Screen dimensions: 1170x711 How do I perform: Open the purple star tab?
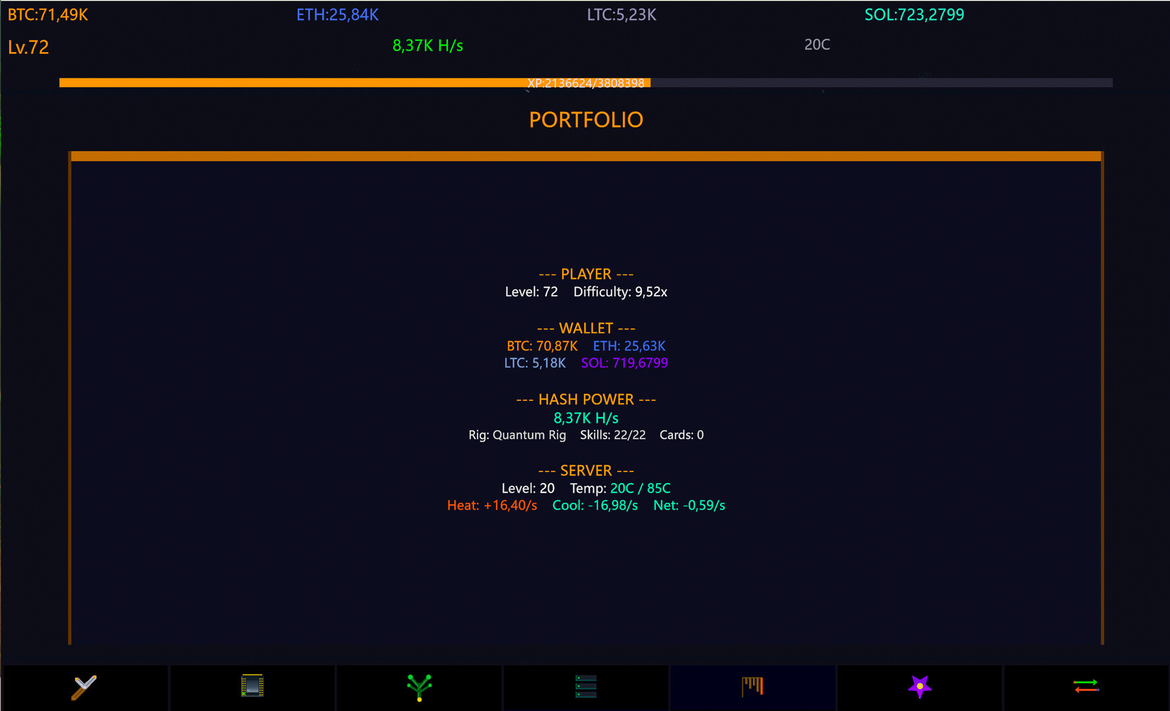(x=920, y=687)
